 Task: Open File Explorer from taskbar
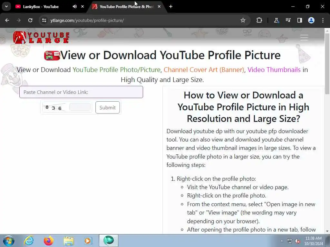tap(69, 241)
